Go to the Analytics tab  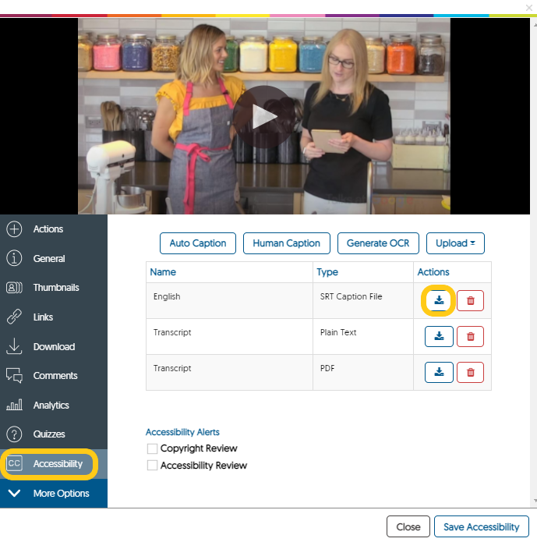point(51,406)
